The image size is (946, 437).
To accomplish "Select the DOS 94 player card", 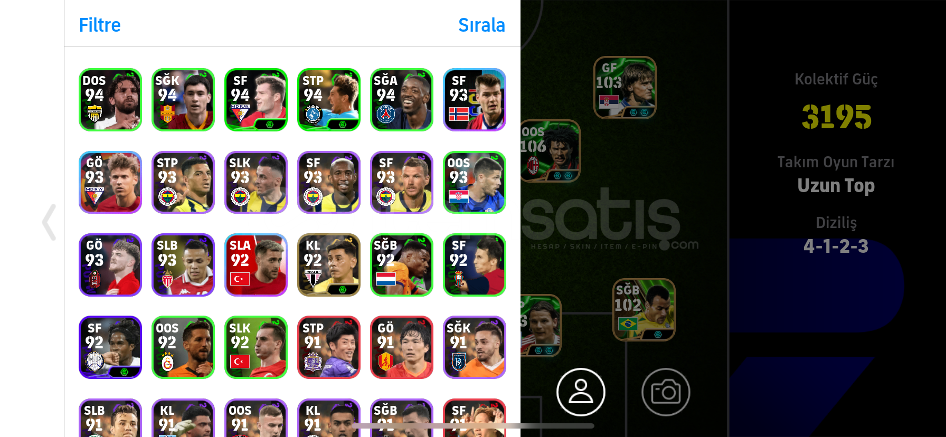I will pyautogui.click(x=110, y=100).
